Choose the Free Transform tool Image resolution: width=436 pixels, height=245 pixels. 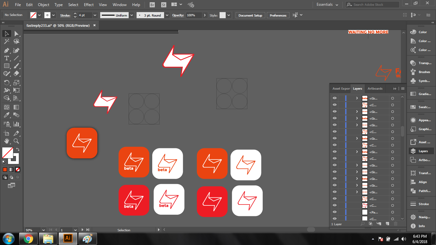pos(16,90)
